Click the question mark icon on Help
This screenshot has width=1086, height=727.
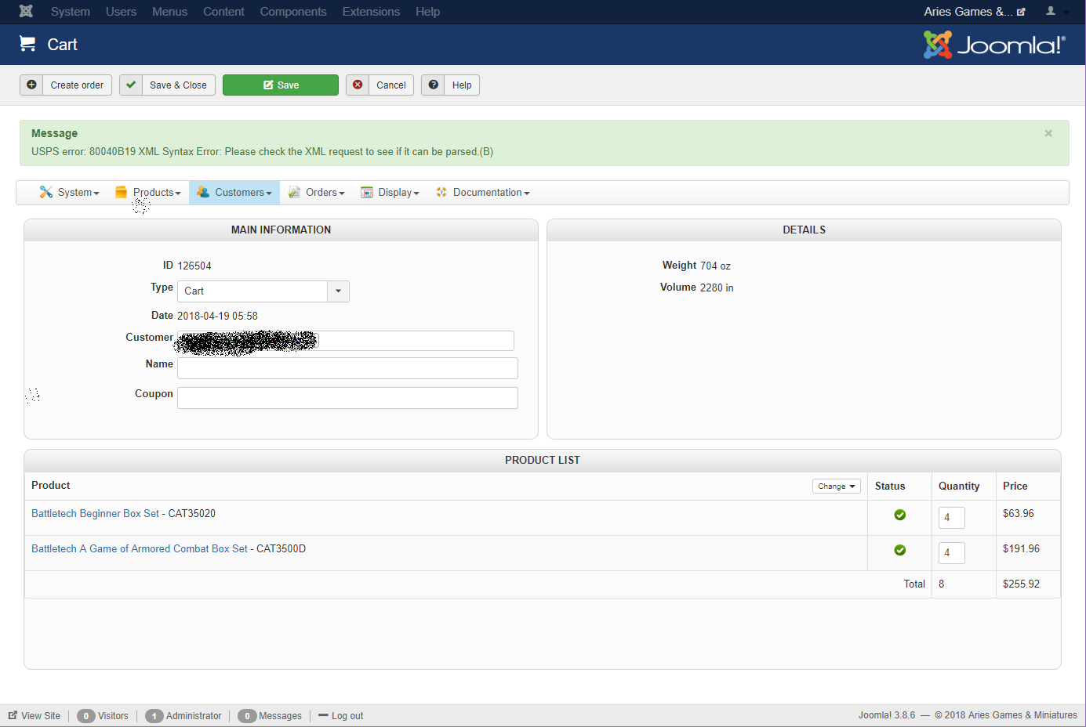[x=433, y=85]
